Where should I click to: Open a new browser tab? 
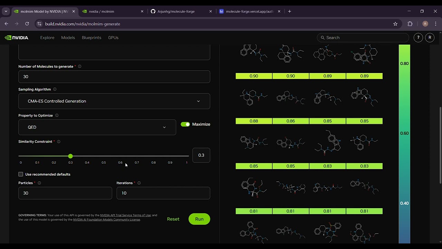pyautogui.click(x=289, y=11)
